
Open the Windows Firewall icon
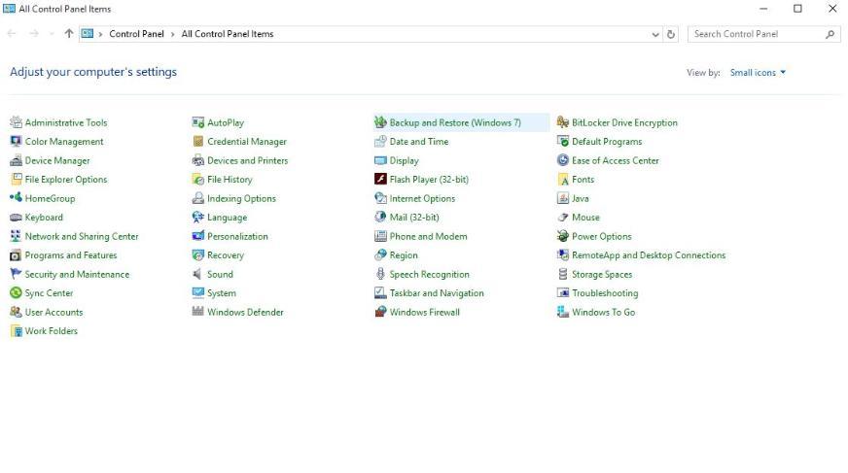(x=380, y=312)
